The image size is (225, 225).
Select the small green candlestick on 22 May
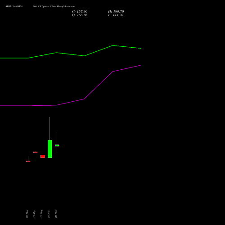pos(57,145)
